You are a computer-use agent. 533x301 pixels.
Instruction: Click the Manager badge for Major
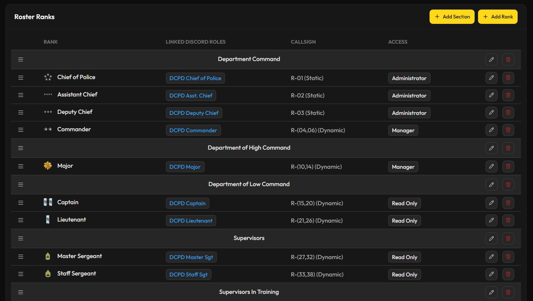[x=403, y=166]
